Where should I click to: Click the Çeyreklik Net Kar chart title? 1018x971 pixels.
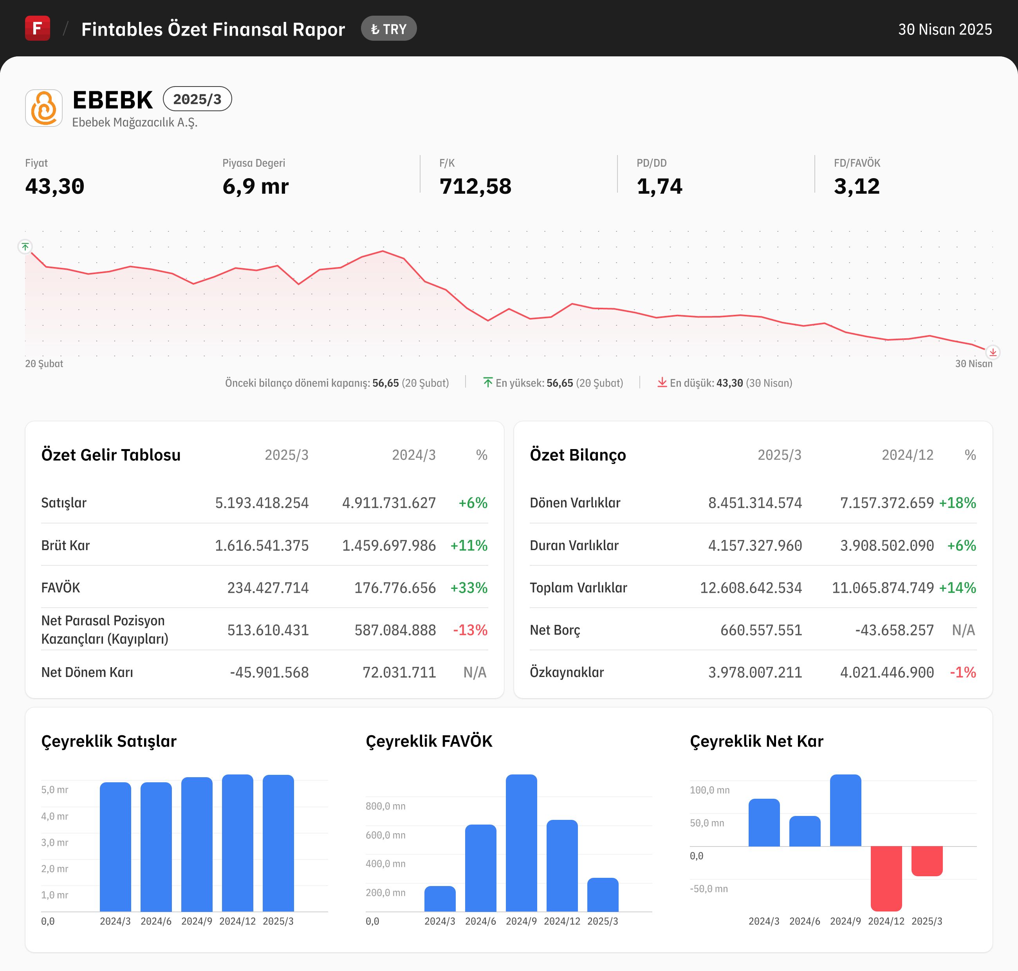[756, 741]
